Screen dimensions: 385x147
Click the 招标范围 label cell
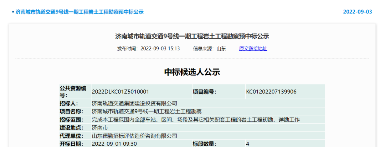coord(75,119)
